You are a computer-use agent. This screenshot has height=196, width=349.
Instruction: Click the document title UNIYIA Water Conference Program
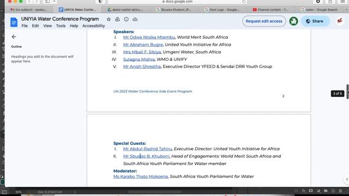point(60,19)
